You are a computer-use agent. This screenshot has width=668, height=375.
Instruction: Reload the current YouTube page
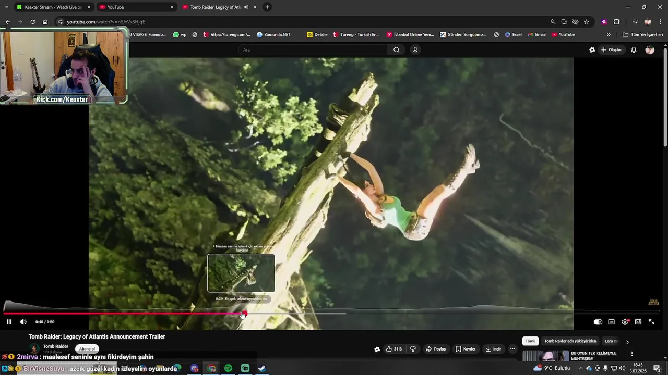pyautogui.click(x=32, y=22)
